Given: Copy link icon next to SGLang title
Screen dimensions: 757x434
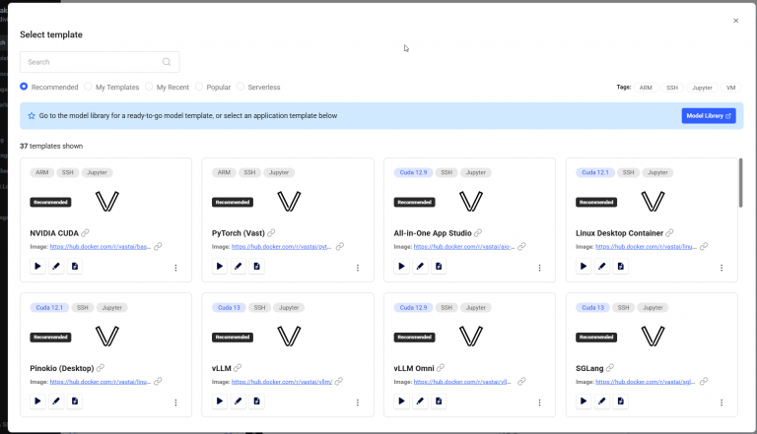Looking at the screenshot, I should pyautogui.click(x=610, y=368).
